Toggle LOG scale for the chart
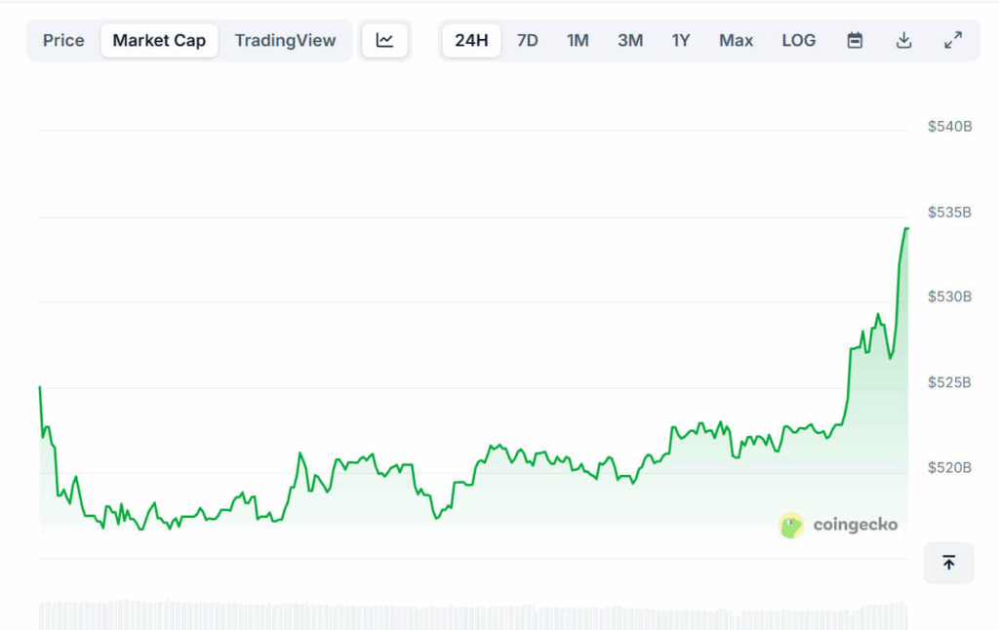This screenshot has height=630, width=999. click(798, 41)
